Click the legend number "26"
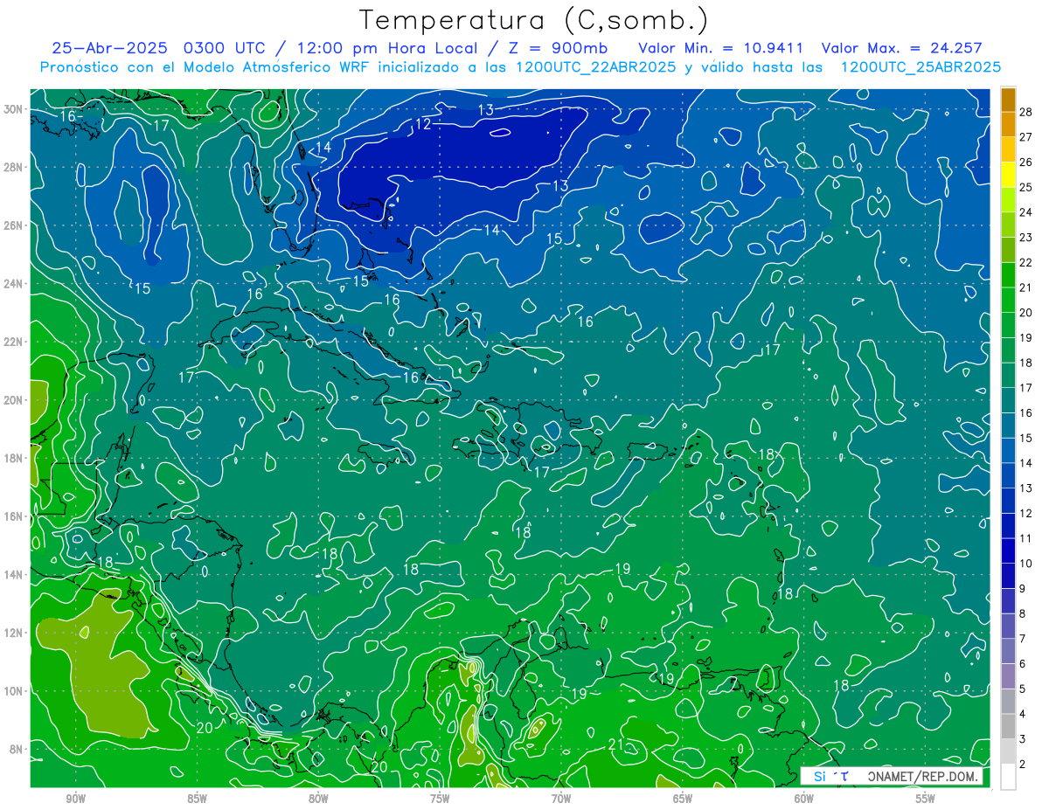 (x=1026, y=163)
